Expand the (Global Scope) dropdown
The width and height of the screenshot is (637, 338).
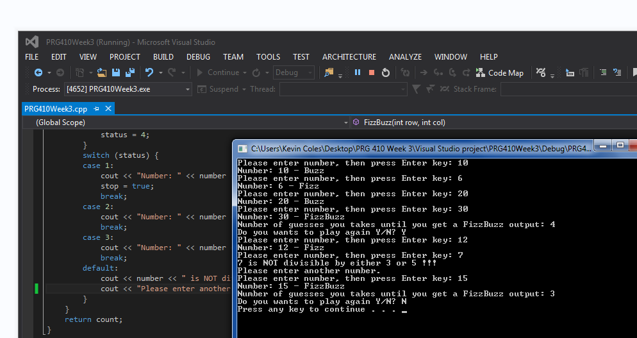tap(345, 123)
